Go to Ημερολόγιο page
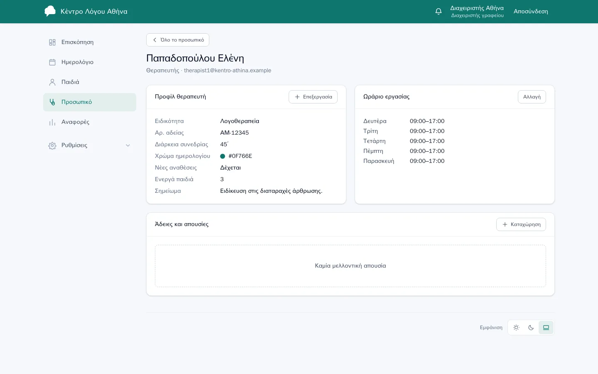 coord(90,62)
